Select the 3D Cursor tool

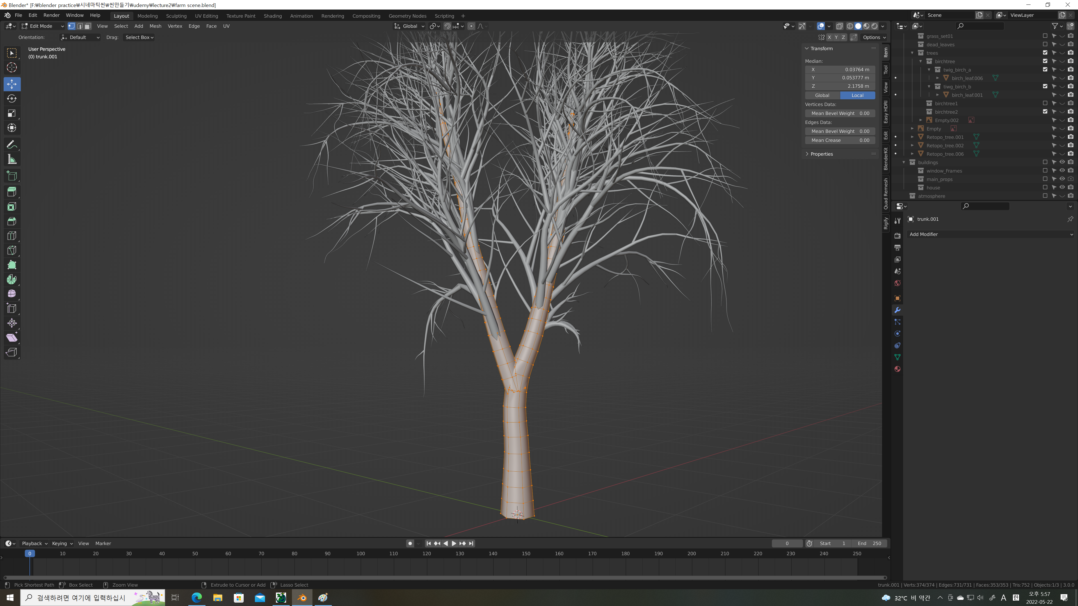12,67
